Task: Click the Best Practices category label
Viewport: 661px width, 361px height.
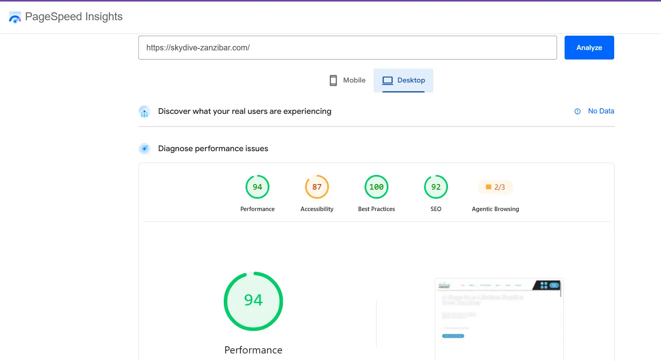Action: (377, 209)
